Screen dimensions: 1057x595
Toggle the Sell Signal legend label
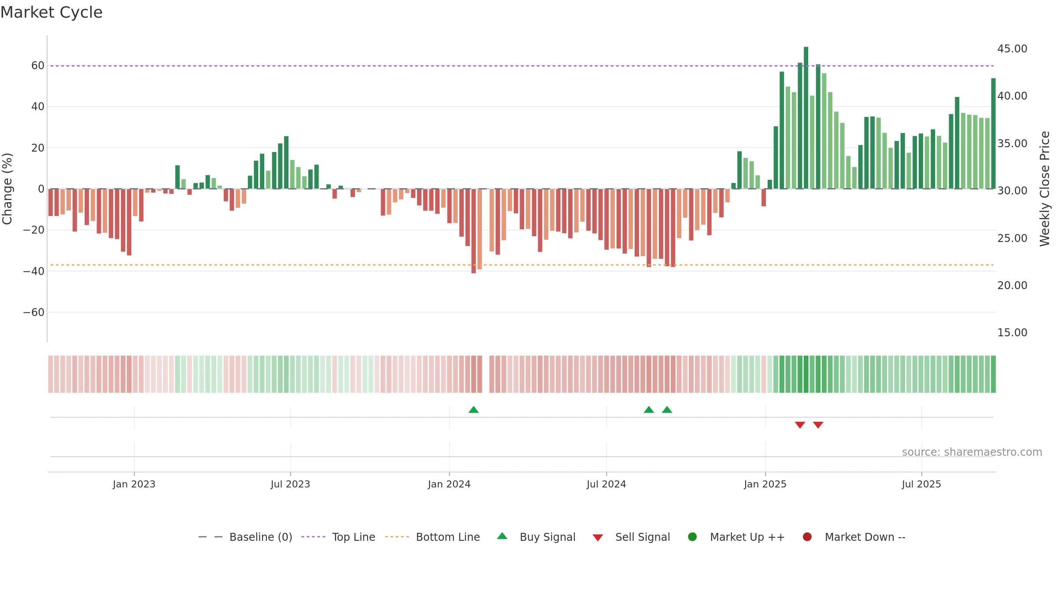click(x=643, y=537)
